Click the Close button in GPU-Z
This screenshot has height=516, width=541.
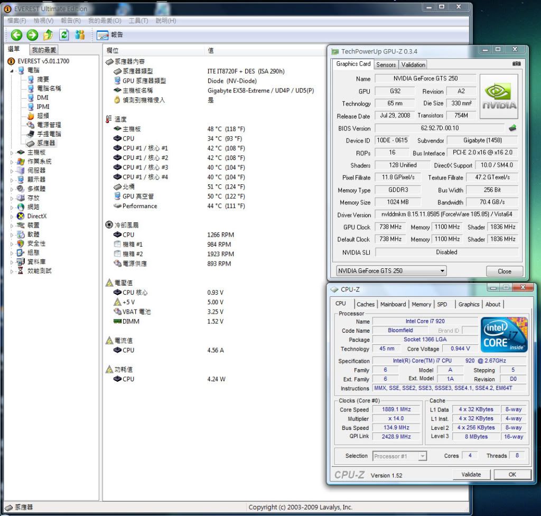[505, 271]
